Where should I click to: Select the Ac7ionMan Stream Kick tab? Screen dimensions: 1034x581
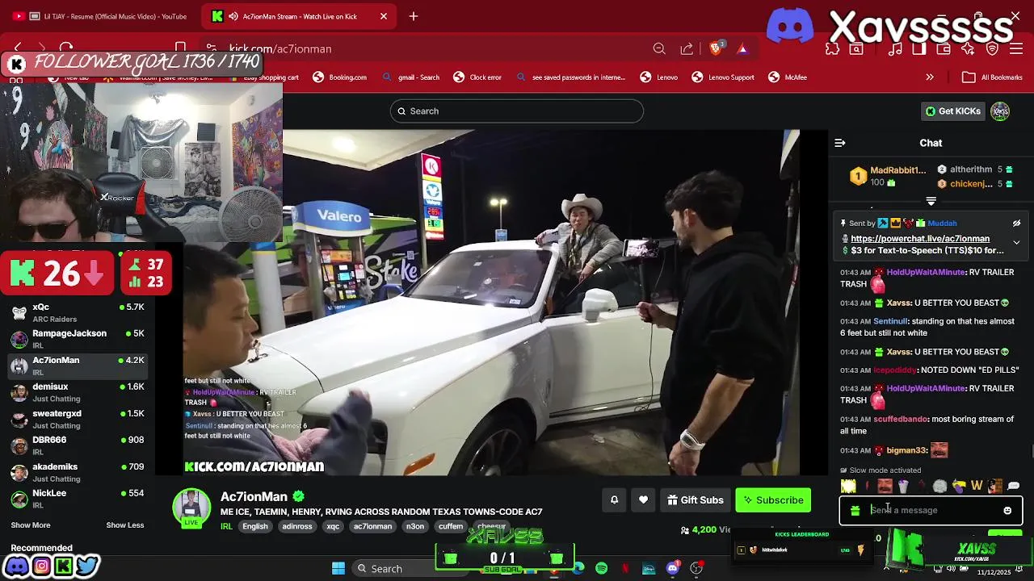299,16
